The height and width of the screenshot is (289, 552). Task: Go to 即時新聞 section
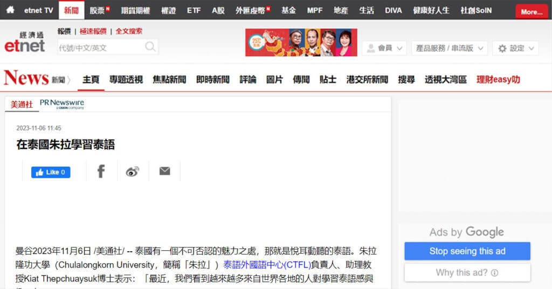[213, 80]
